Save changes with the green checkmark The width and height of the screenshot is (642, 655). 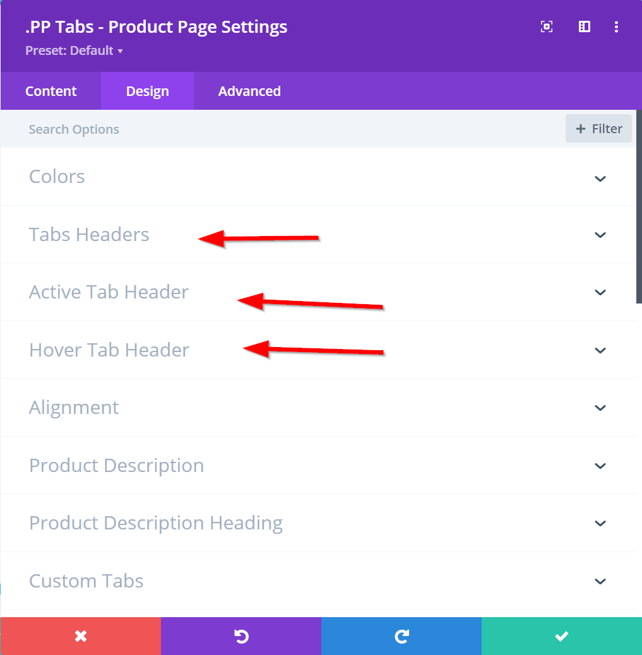562,636
